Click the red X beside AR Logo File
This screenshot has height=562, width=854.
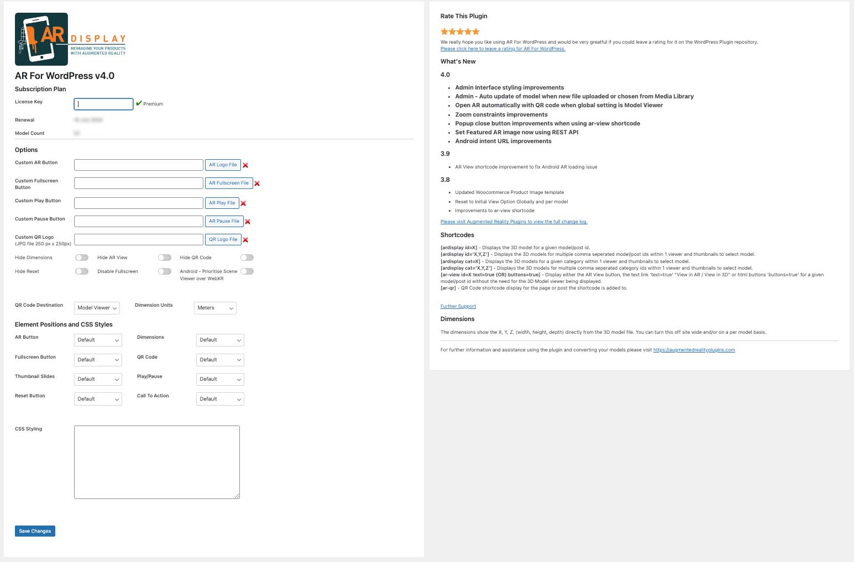[245, 165]
